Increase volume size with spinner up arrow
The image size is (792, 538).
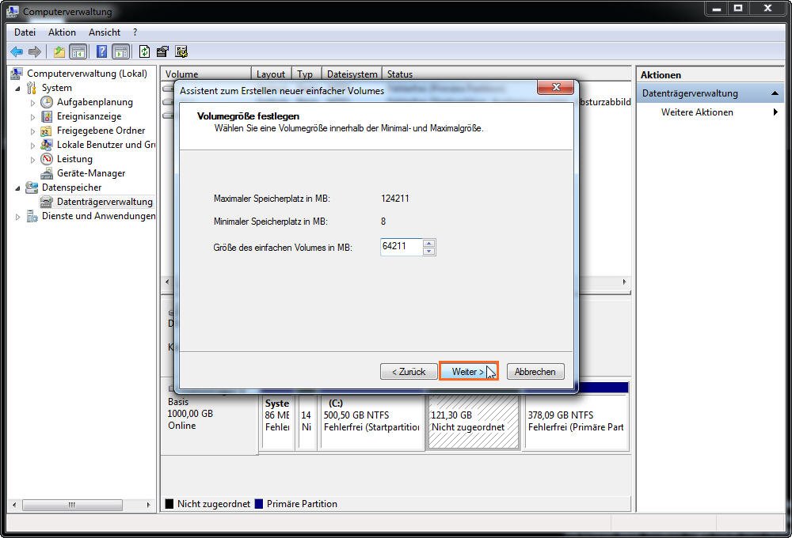click(x=428, y=243)
